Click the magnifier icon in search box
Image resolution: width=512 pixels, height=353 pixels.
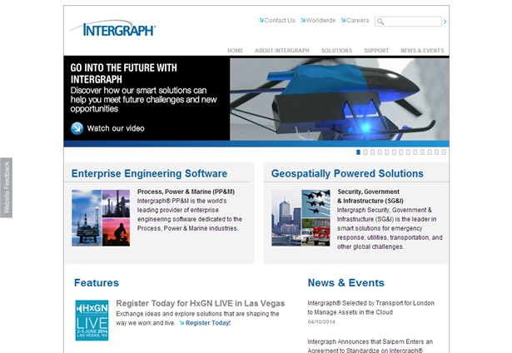click(x=380, y=22)
